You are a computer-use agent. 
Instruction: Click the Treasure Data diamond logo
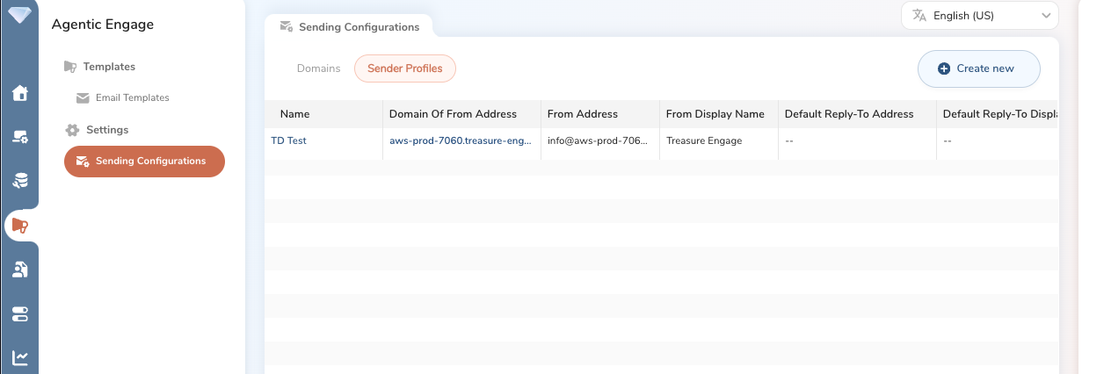coord(18,15)
